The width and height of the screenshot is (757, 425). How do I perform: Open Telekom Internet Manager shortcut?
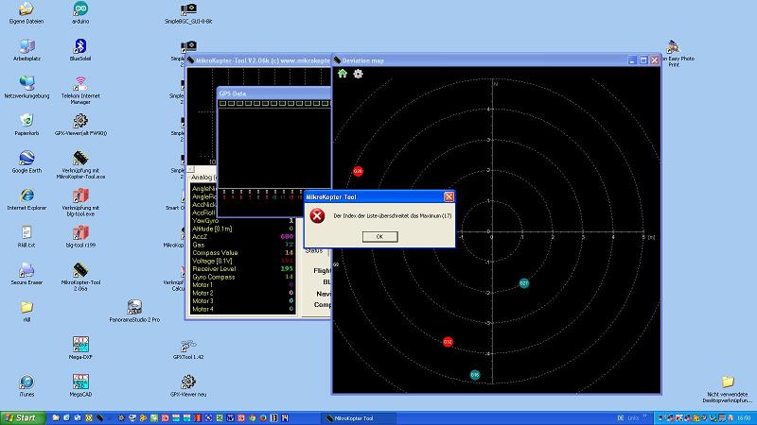(80, 90)
